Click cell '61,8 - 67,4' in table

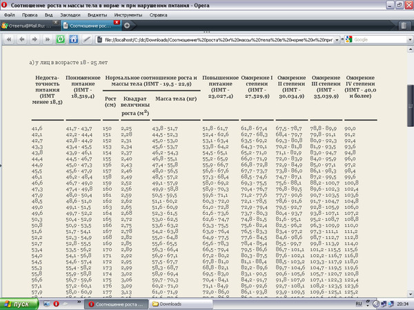click(x=254, y=129)
